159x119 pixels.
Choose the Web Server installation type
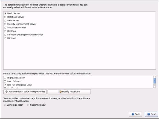5,21
